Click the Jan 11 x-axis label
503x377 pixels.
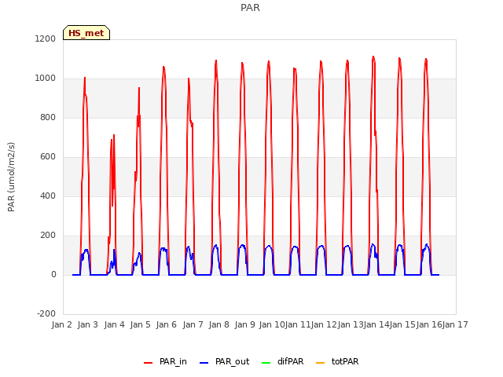(298, 324)
